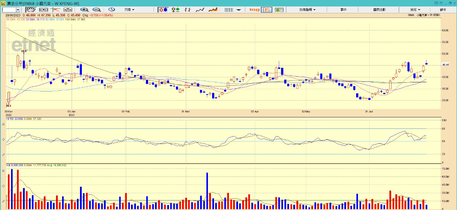
Task: Edit the volume panel with pencil icon
Action: (4, 201)
